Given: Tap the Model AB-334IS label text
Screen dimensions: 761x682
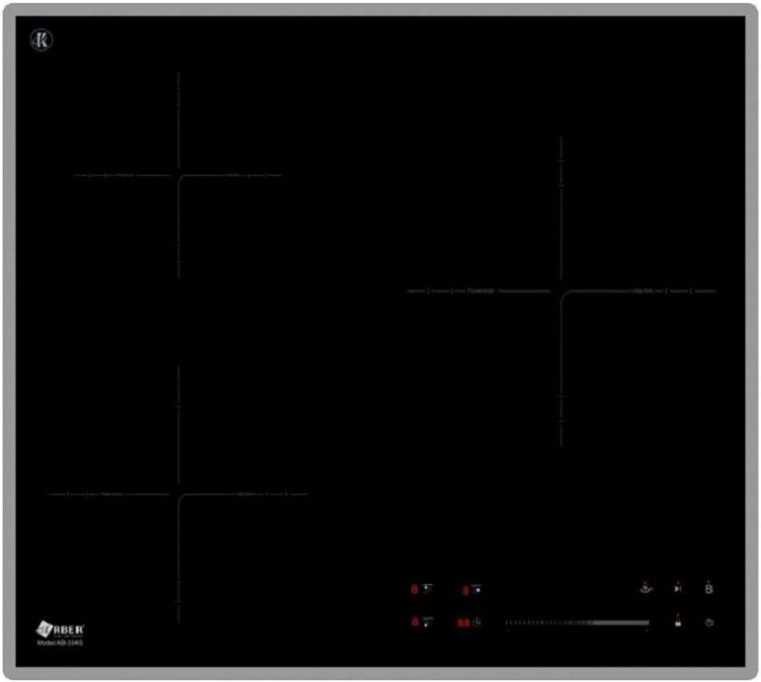Looking at the screenshot, I should [60, 642].
